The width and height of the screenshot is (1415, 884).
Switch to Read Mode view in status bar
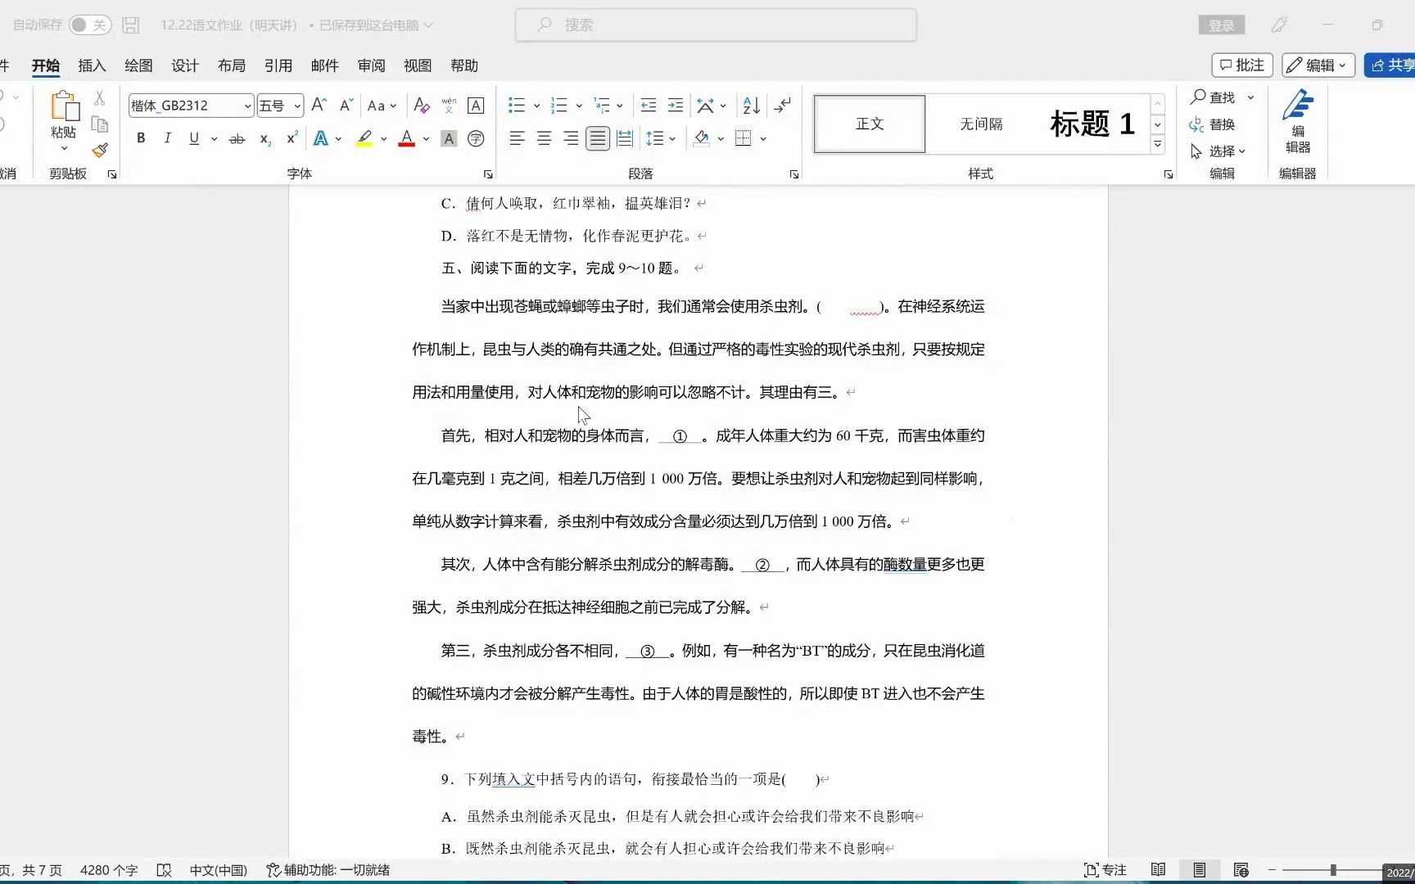1158,870
